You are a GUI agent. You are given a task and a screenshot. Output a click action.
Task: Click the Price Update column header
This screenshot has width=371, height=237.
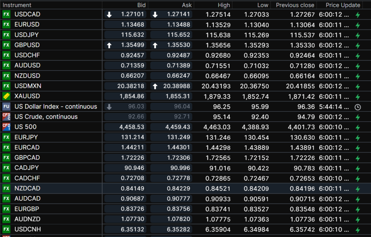(x=343, y=5)
